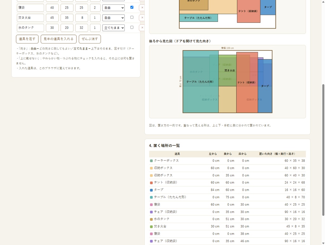Click the 35 value field for 焚き火台
Screen dimensions: 325x245
coord(67,18)
